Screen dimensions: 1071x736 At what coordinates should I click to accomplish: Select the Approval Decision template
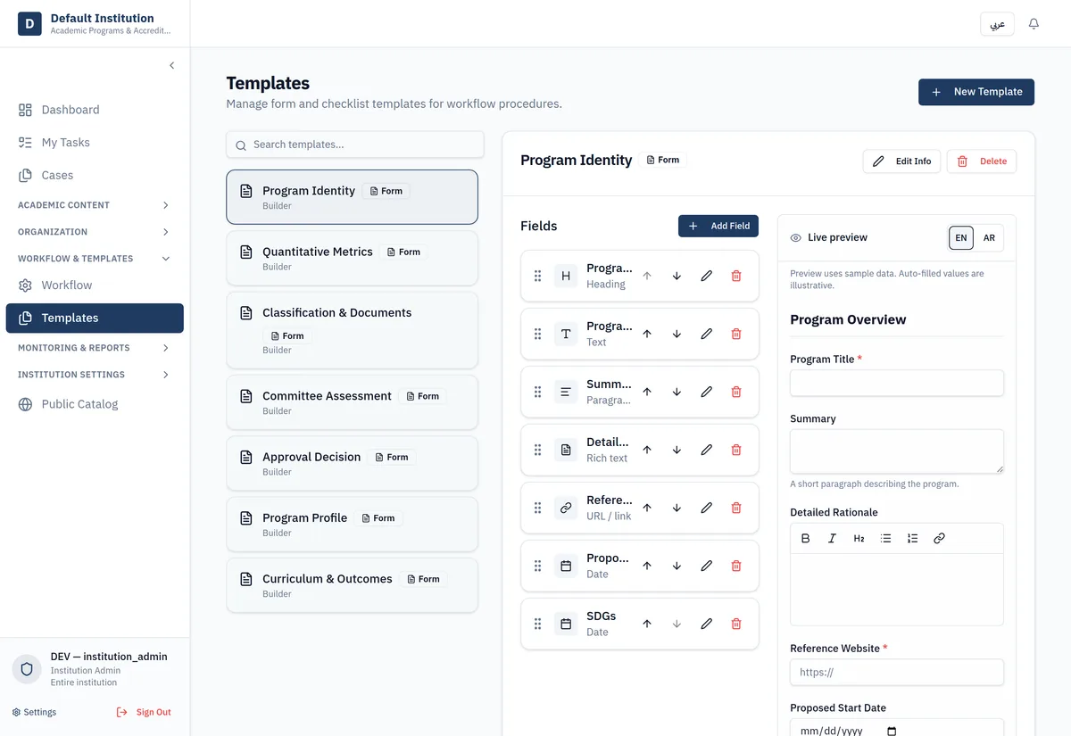point(353,463)
